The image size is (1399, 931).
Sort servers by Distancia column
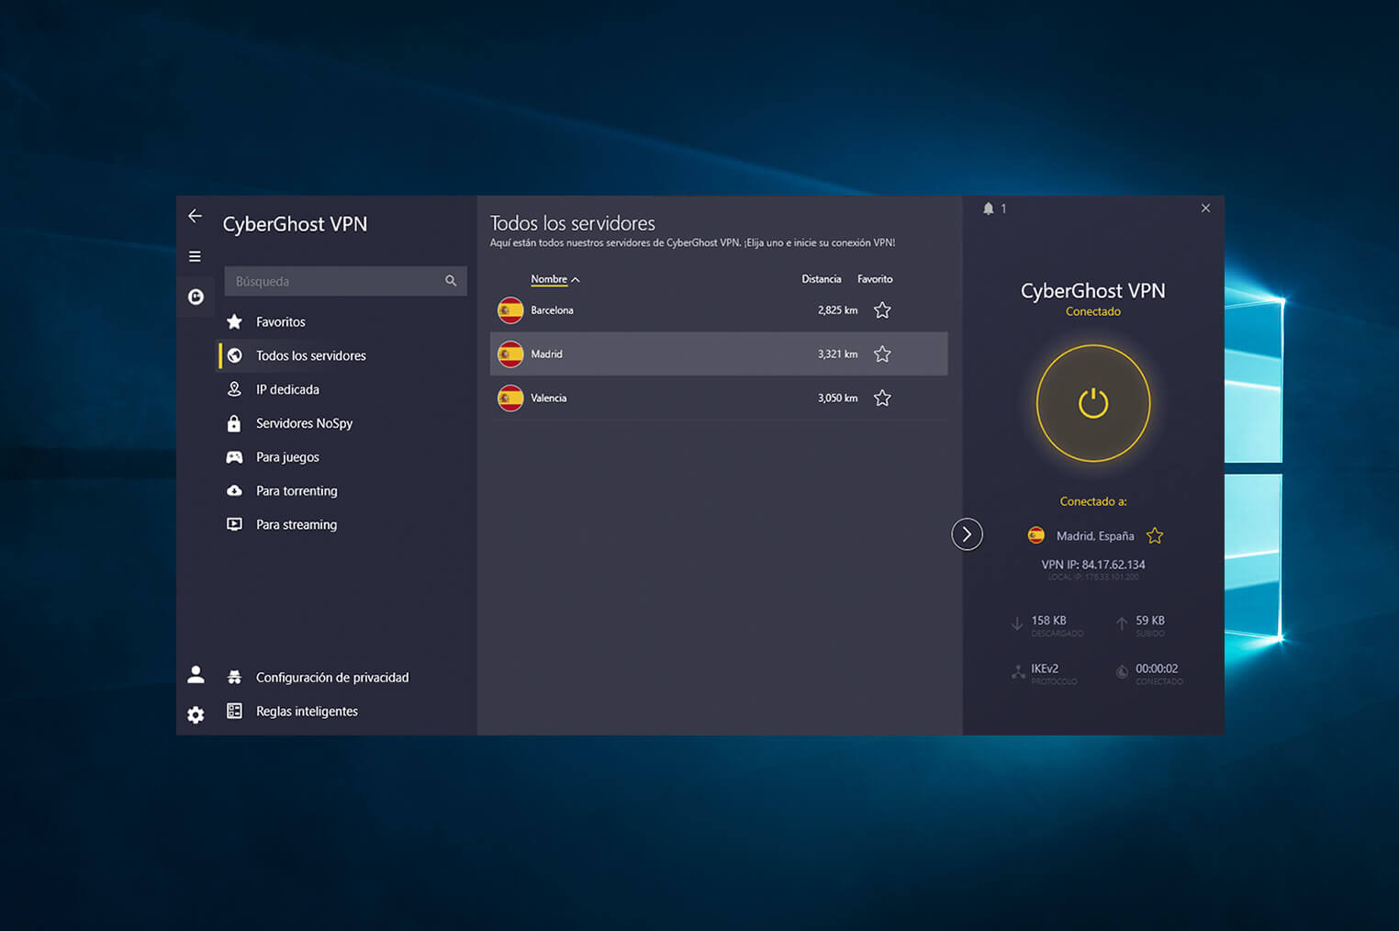click(821, 279)
